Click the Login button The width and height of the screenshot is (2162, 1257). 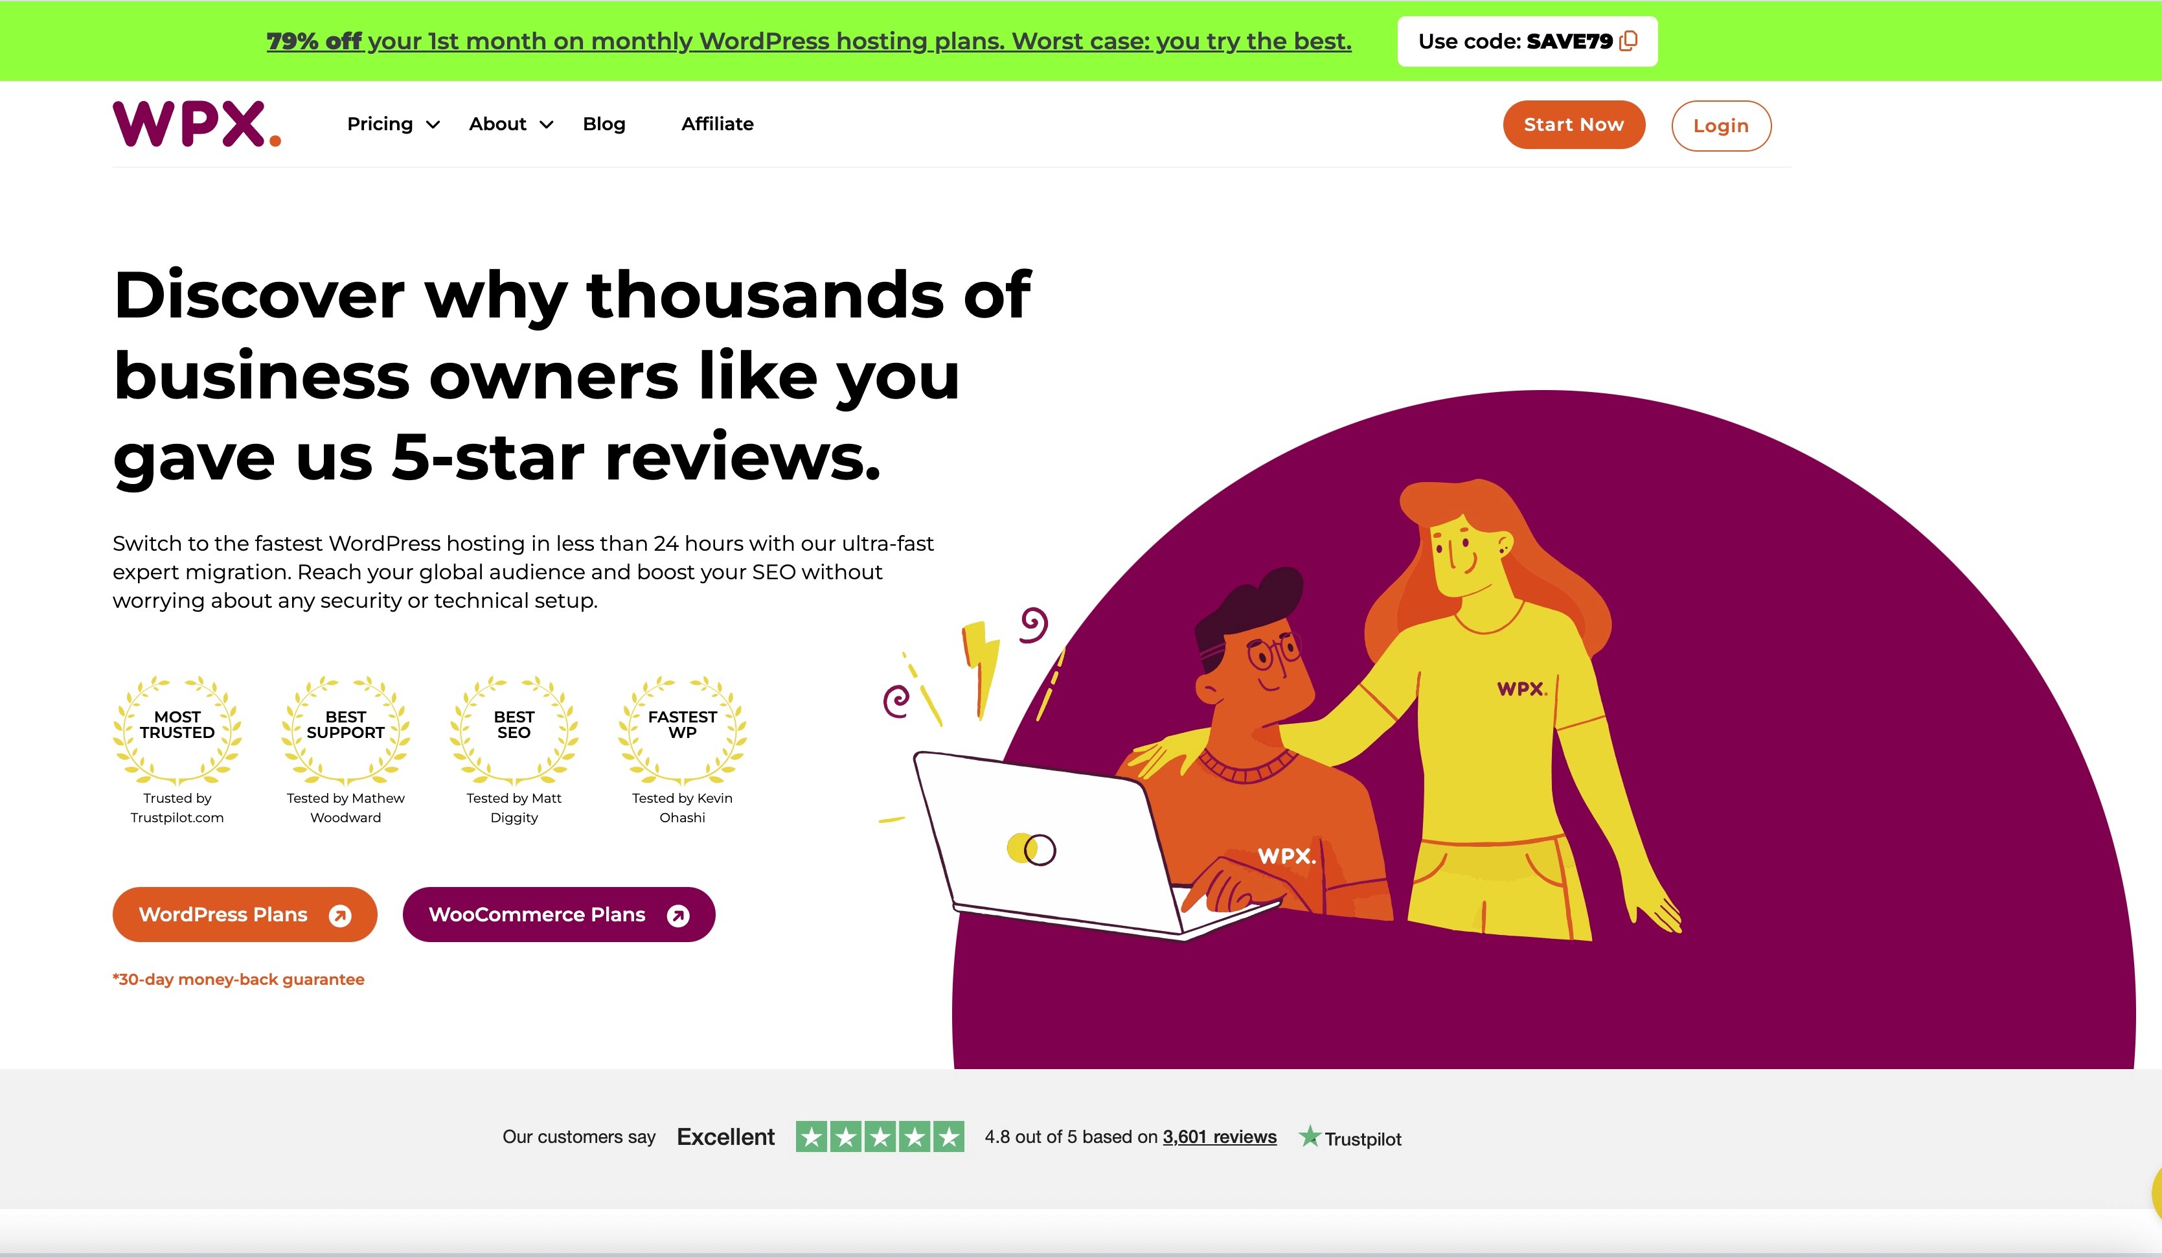pyautogui.click(x=1721, y=125)
